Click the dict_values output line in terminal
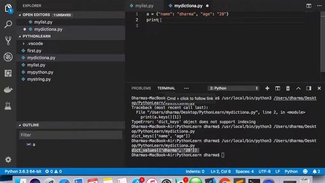The height and width of the screenshot is (183, 325). point(164,150)
